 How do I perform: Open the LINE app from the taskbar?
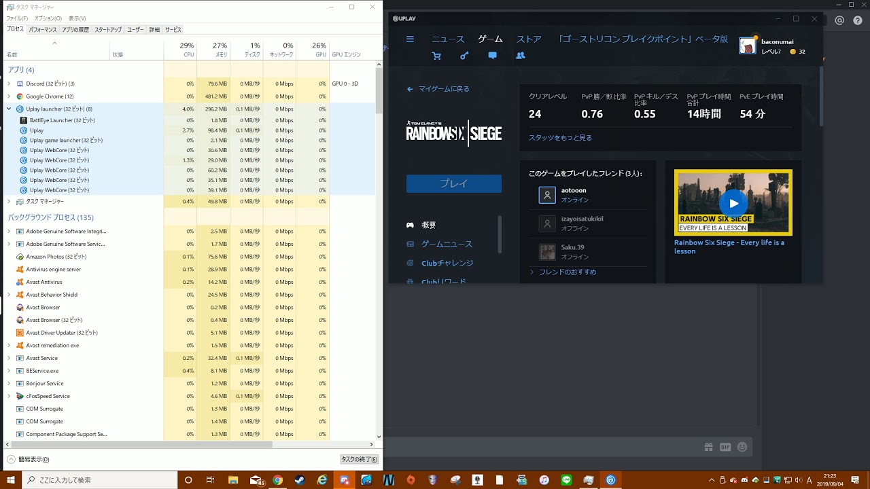567,479
